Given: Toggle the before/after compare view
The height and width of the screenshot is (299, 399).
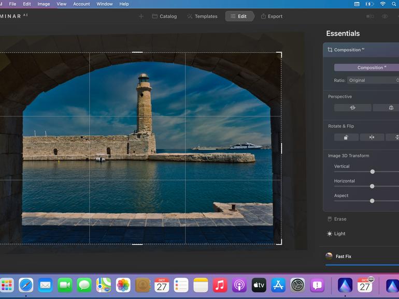Looking at the screenshot, I should [370, 16].
